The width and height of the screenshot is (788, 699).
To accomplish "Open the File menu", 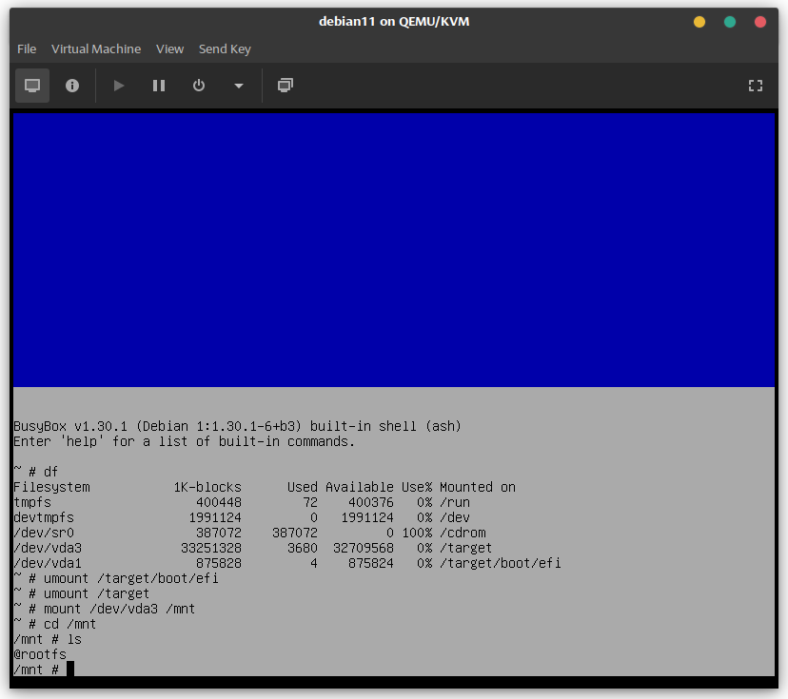I will (x=27, y=49).
